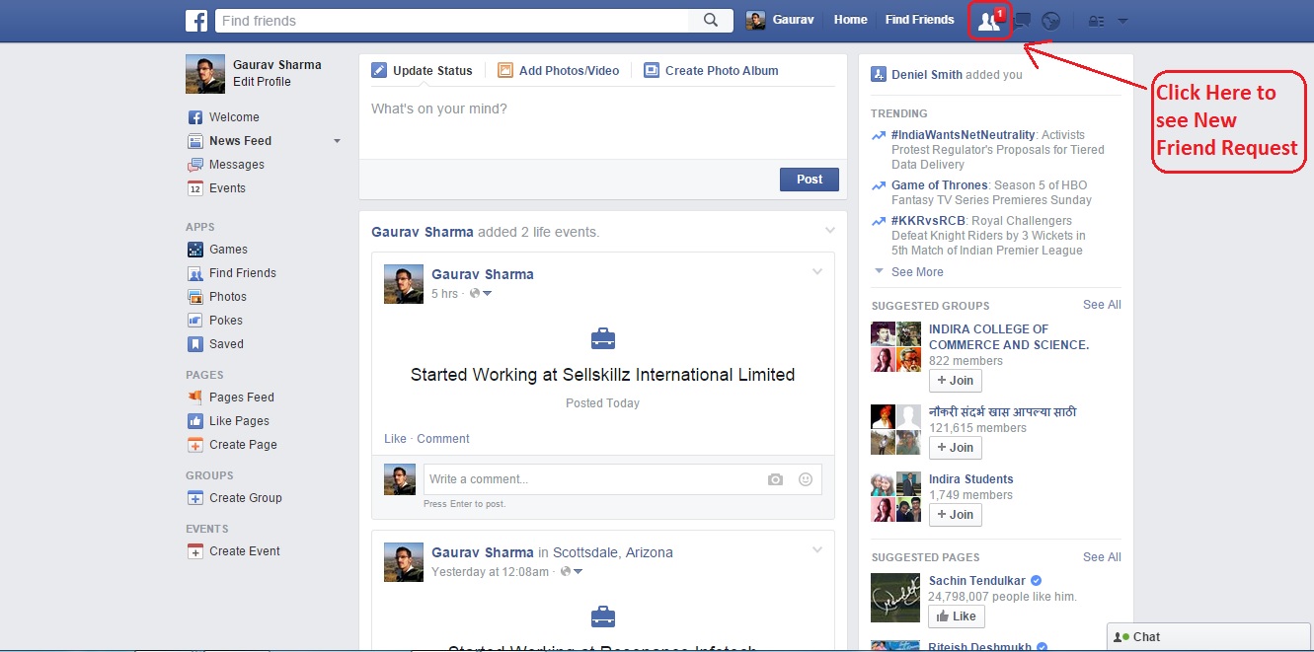This screenshot has height=652, width=1314.
Task: Click Like under Sellskillz post
Action: click(x=395, y=439)
